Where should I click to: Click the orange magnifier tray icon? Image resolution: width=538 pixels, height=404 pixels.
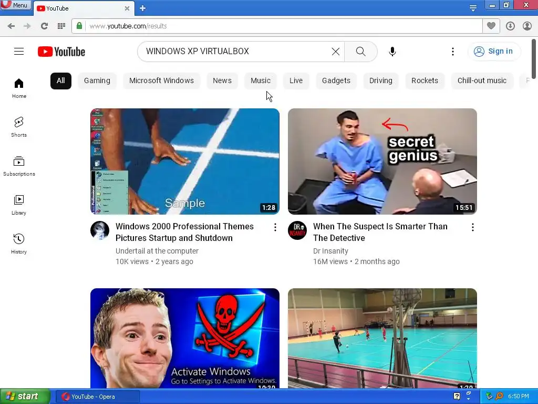pos(499,397)
